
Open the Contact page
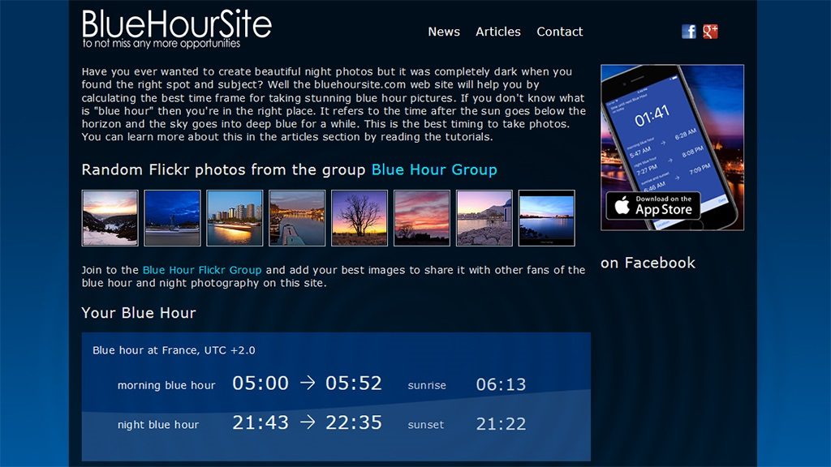[560, 32]
